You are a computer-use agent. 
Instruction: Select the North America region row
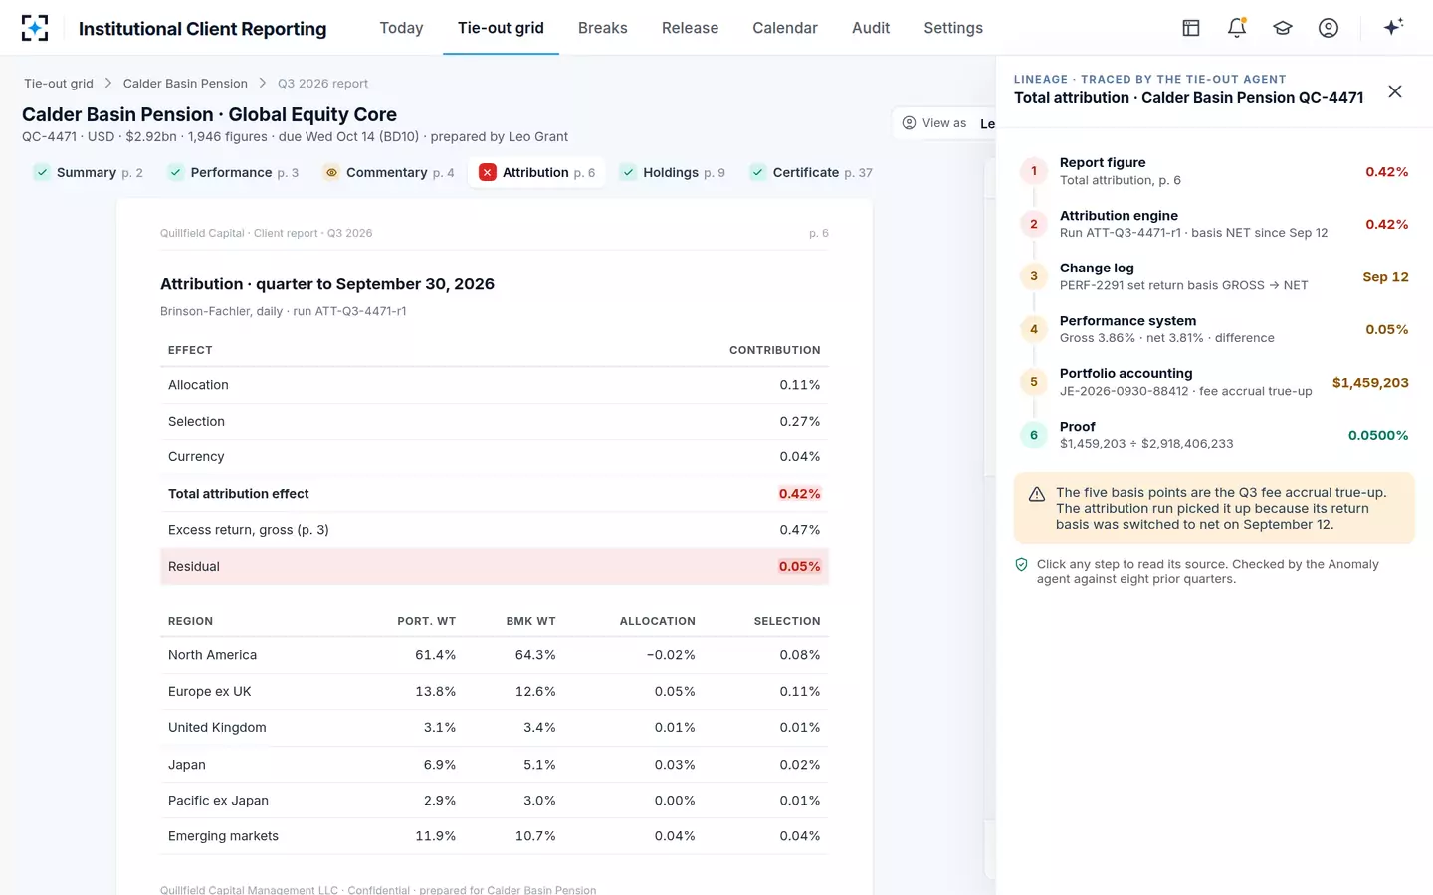pos(495,655)
